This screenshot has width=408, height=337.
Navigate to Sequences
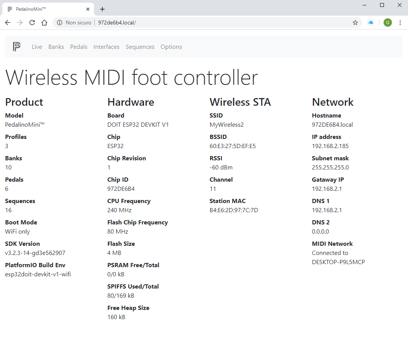pyautogui.click(x=140, y=47)
